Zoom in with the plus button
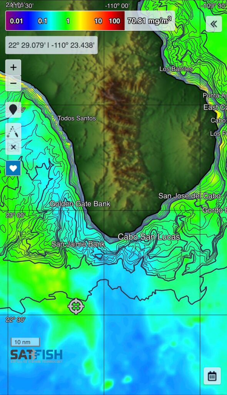 click(x=13, y=67)
